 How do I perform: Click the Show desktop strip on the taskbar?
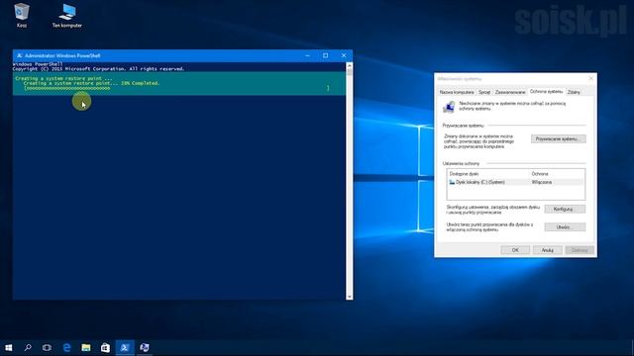coord(632,347)
